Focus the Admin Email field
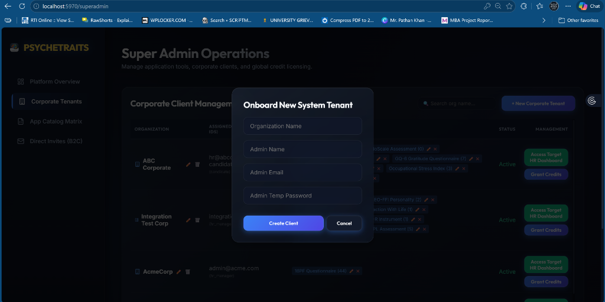Screen dimensions: 605x302 tap(302, 172)
